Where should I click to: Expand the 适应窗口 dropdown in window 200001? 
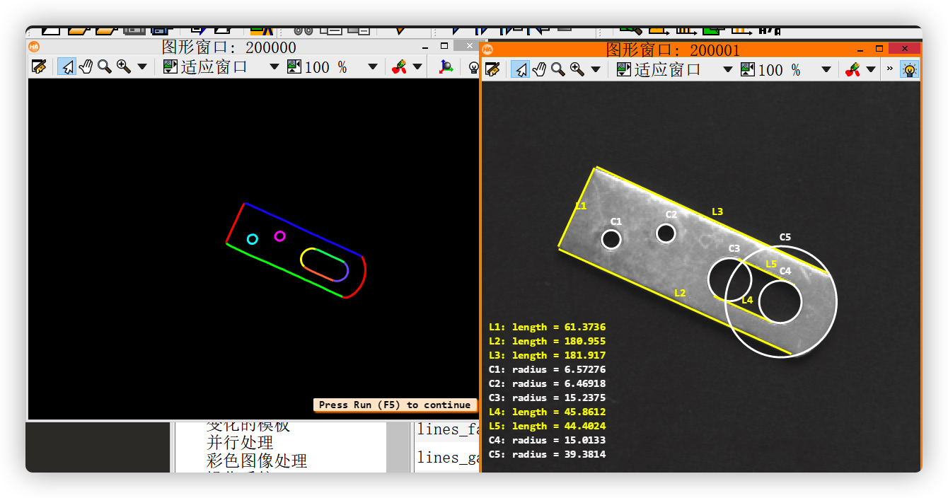tap(728, 70)
